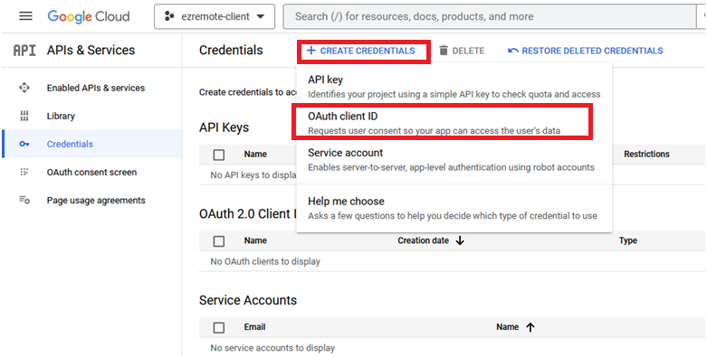Click the Name column header in OAuth clients

click(255, 240)
